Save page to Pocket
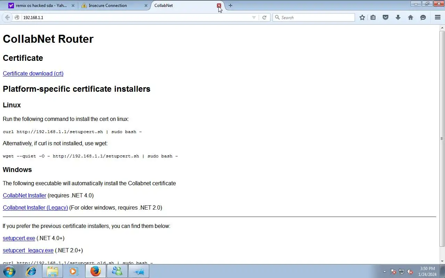This screenshot has width=445, height=278. (386, 17)
